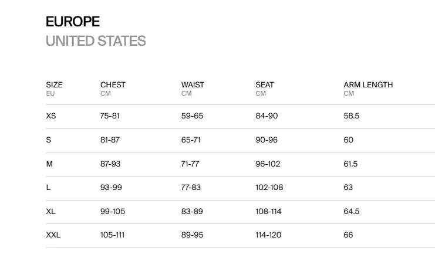Select the XL size row label
The image size is (435, 268).
50,211
